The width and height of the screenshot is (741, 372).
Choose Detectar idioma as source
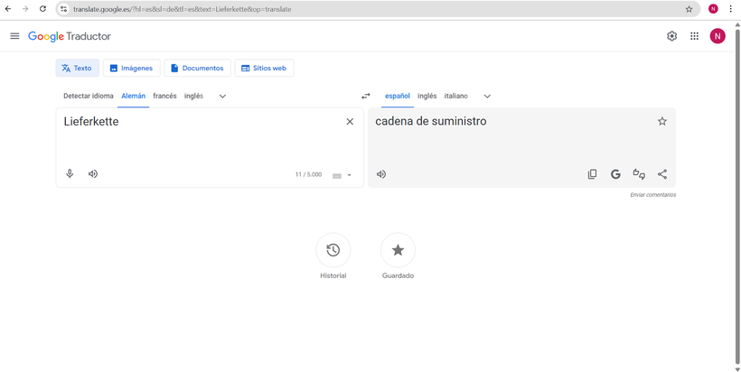tap(89, 96)
